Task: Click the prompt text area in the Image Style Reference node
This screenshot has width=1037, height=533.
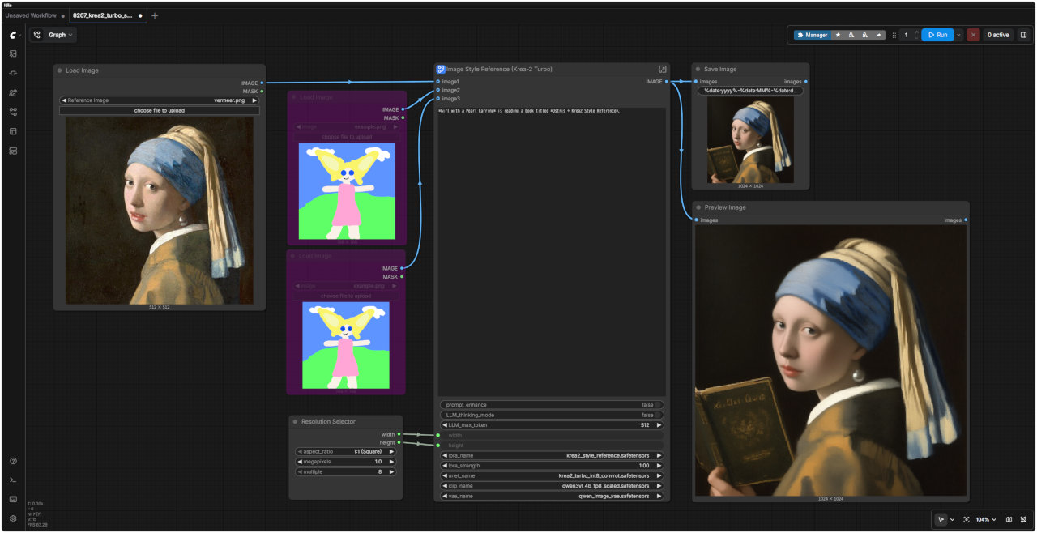Action: pyautogui.click(x=552, y=251)
